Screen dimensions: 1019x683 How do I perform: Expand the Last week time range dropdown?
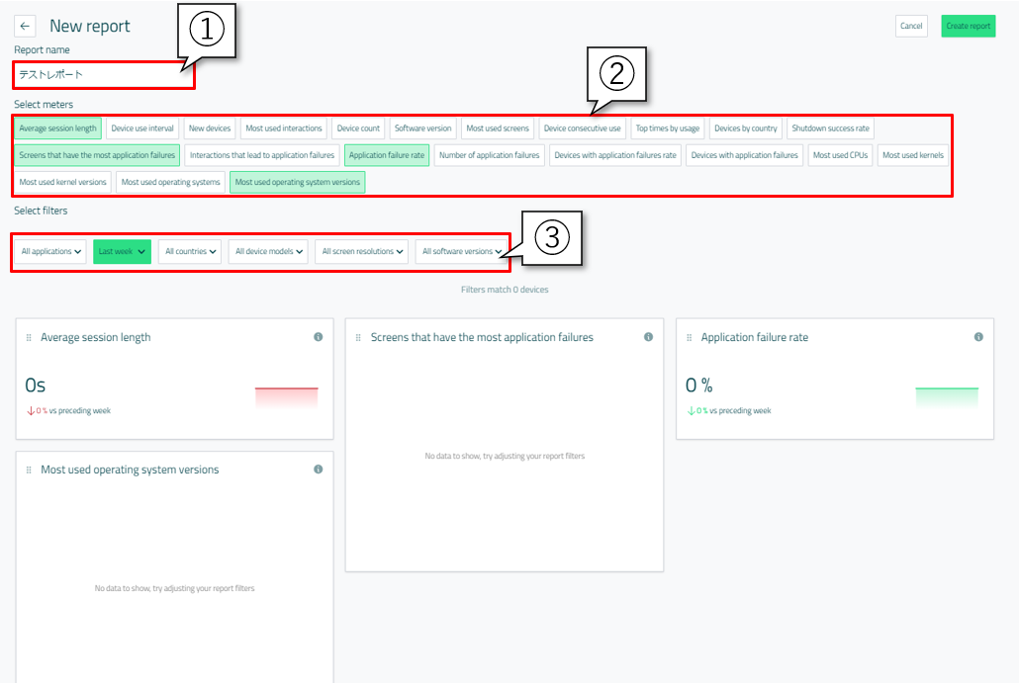pyautogui.click(x=123, y=252)
